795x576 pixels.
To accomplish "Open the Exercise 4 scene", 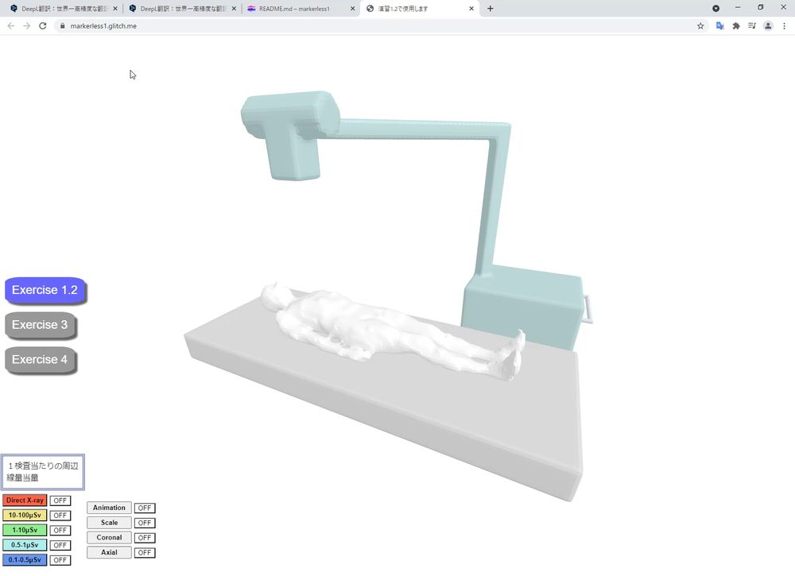I will [x=40, y=360].
